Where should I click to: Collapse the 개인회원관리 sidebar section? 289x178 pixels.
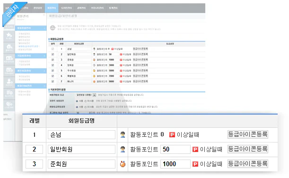pos(31,71)
